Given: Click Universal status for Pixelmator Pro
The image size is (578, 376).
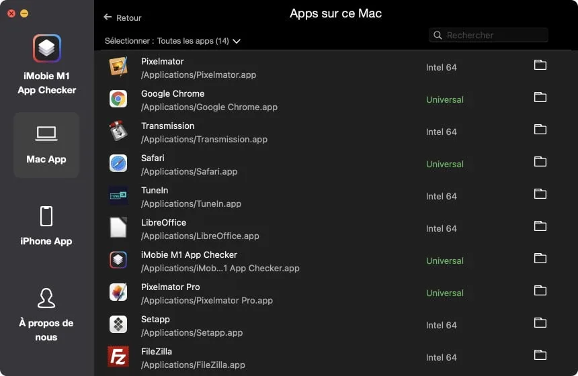Looking at the screenshot, I should (x=444, y=293).
